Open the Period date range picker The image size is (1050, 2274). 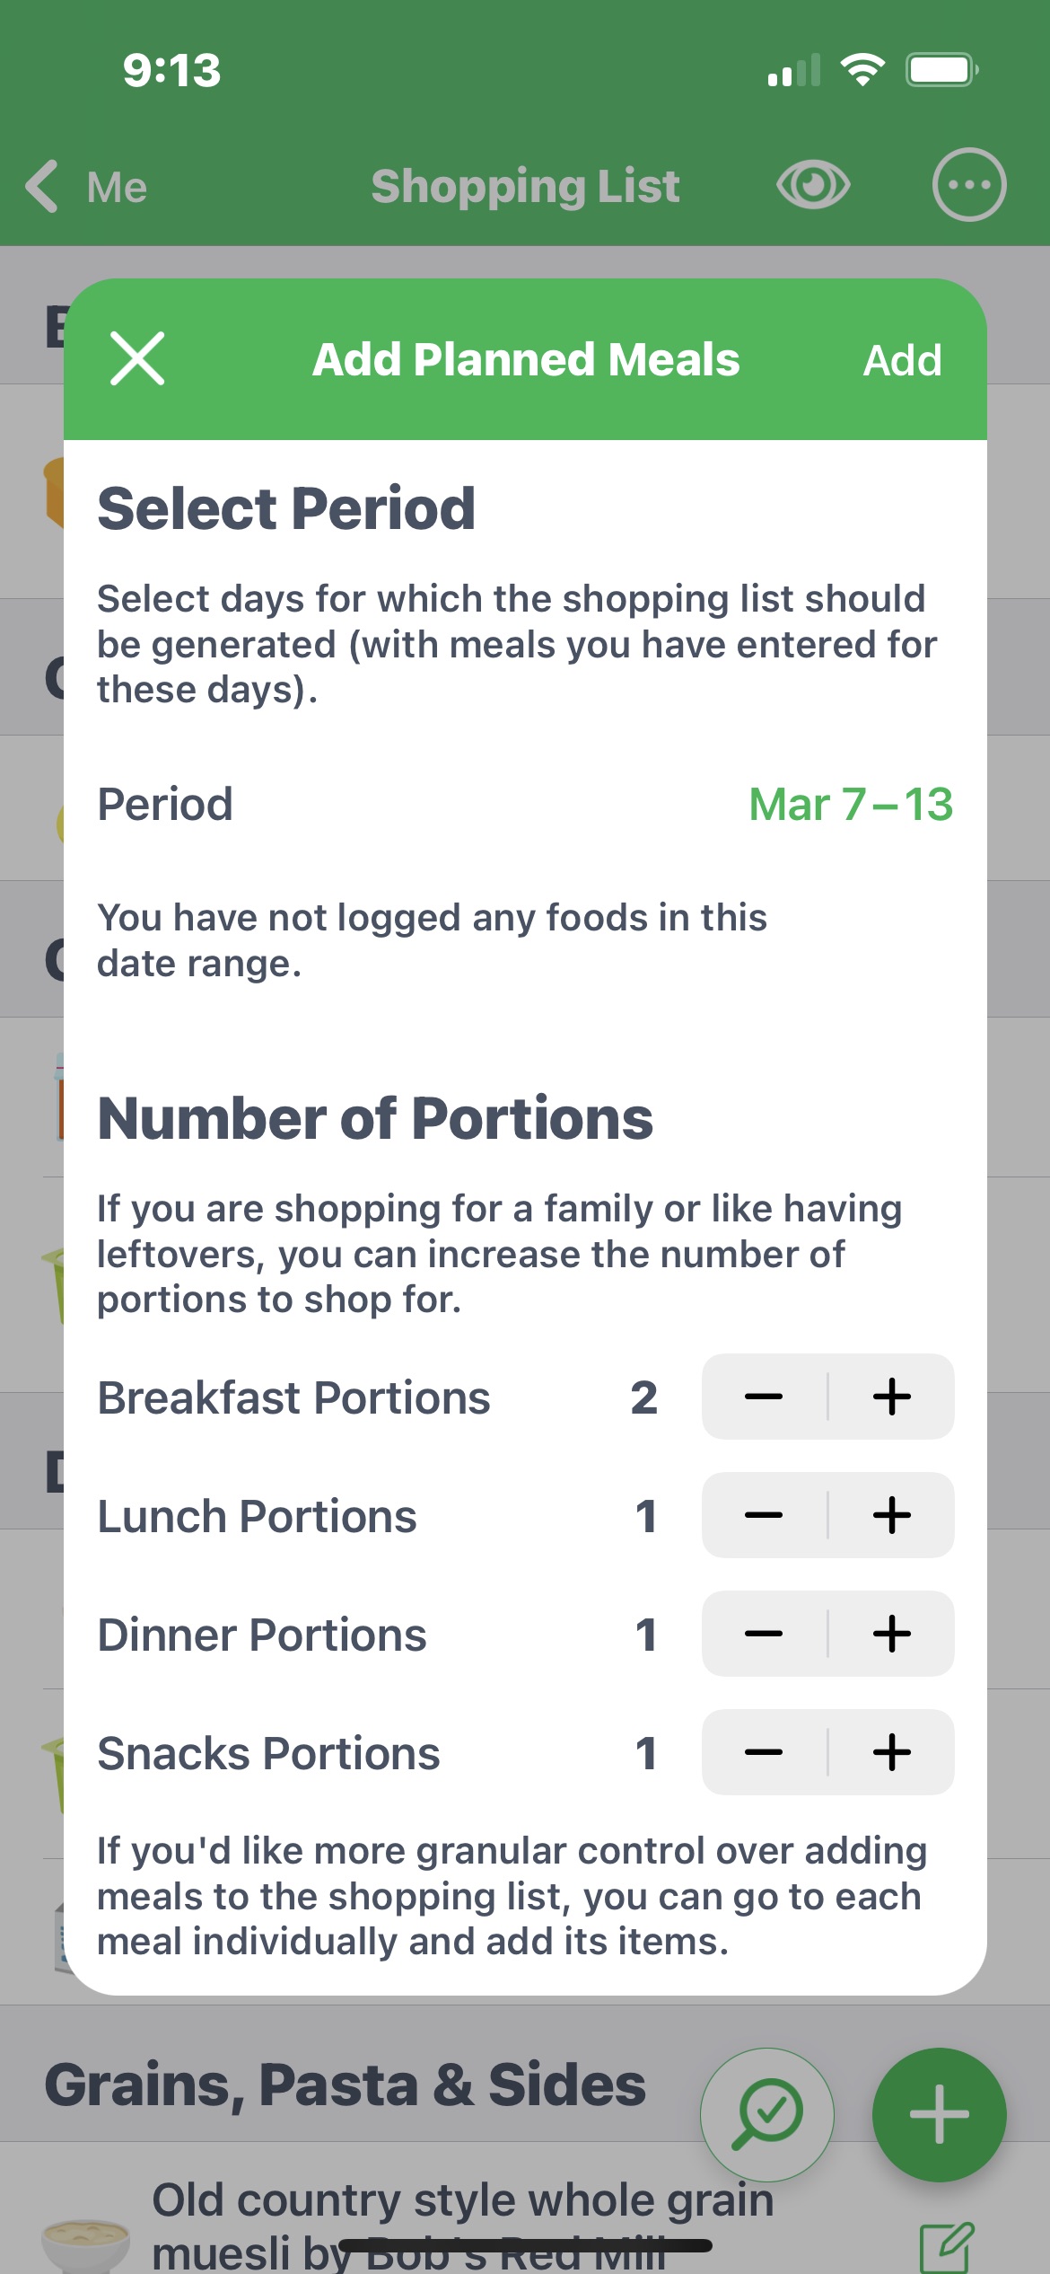(850, 805)
